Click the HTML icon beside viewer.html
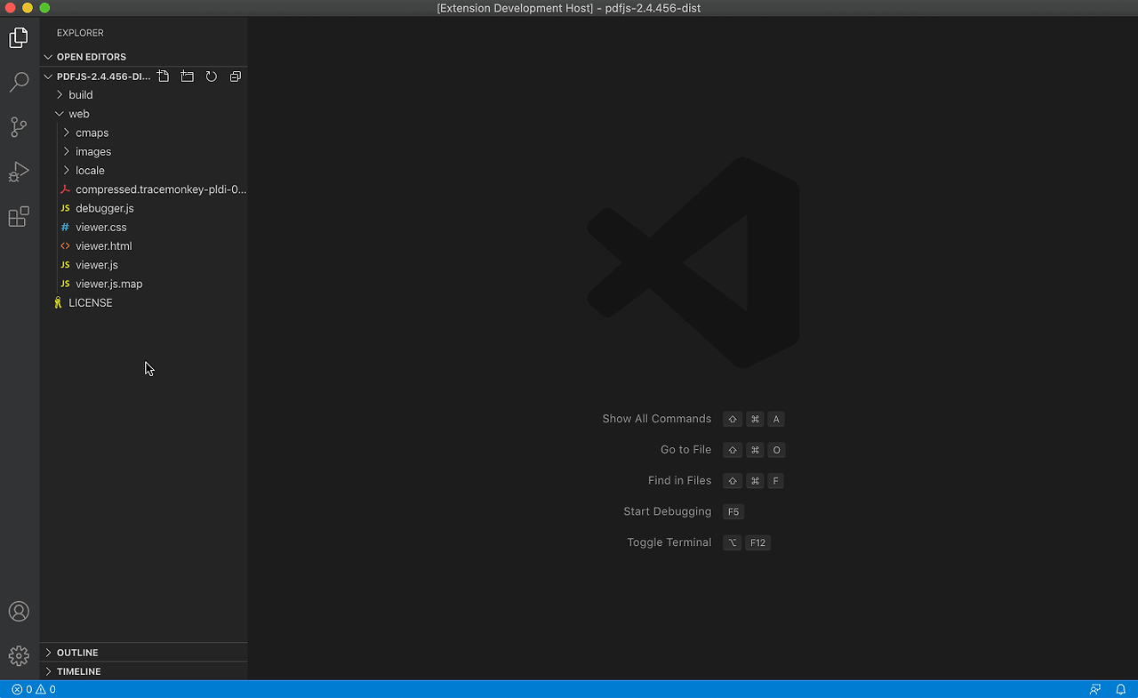The image size is (1138, 698). coord(65,245)
